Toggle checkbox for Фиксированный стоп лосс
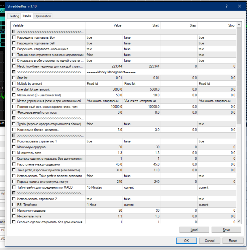Screen dimensions: 247x250 click(14, 112)
